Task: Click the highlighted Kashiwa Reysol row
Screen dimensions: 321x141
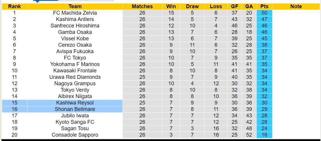Action: [75, 103]
